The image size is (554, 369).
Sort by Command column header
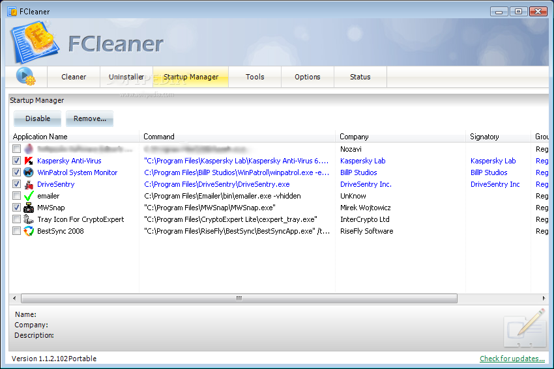237,137
